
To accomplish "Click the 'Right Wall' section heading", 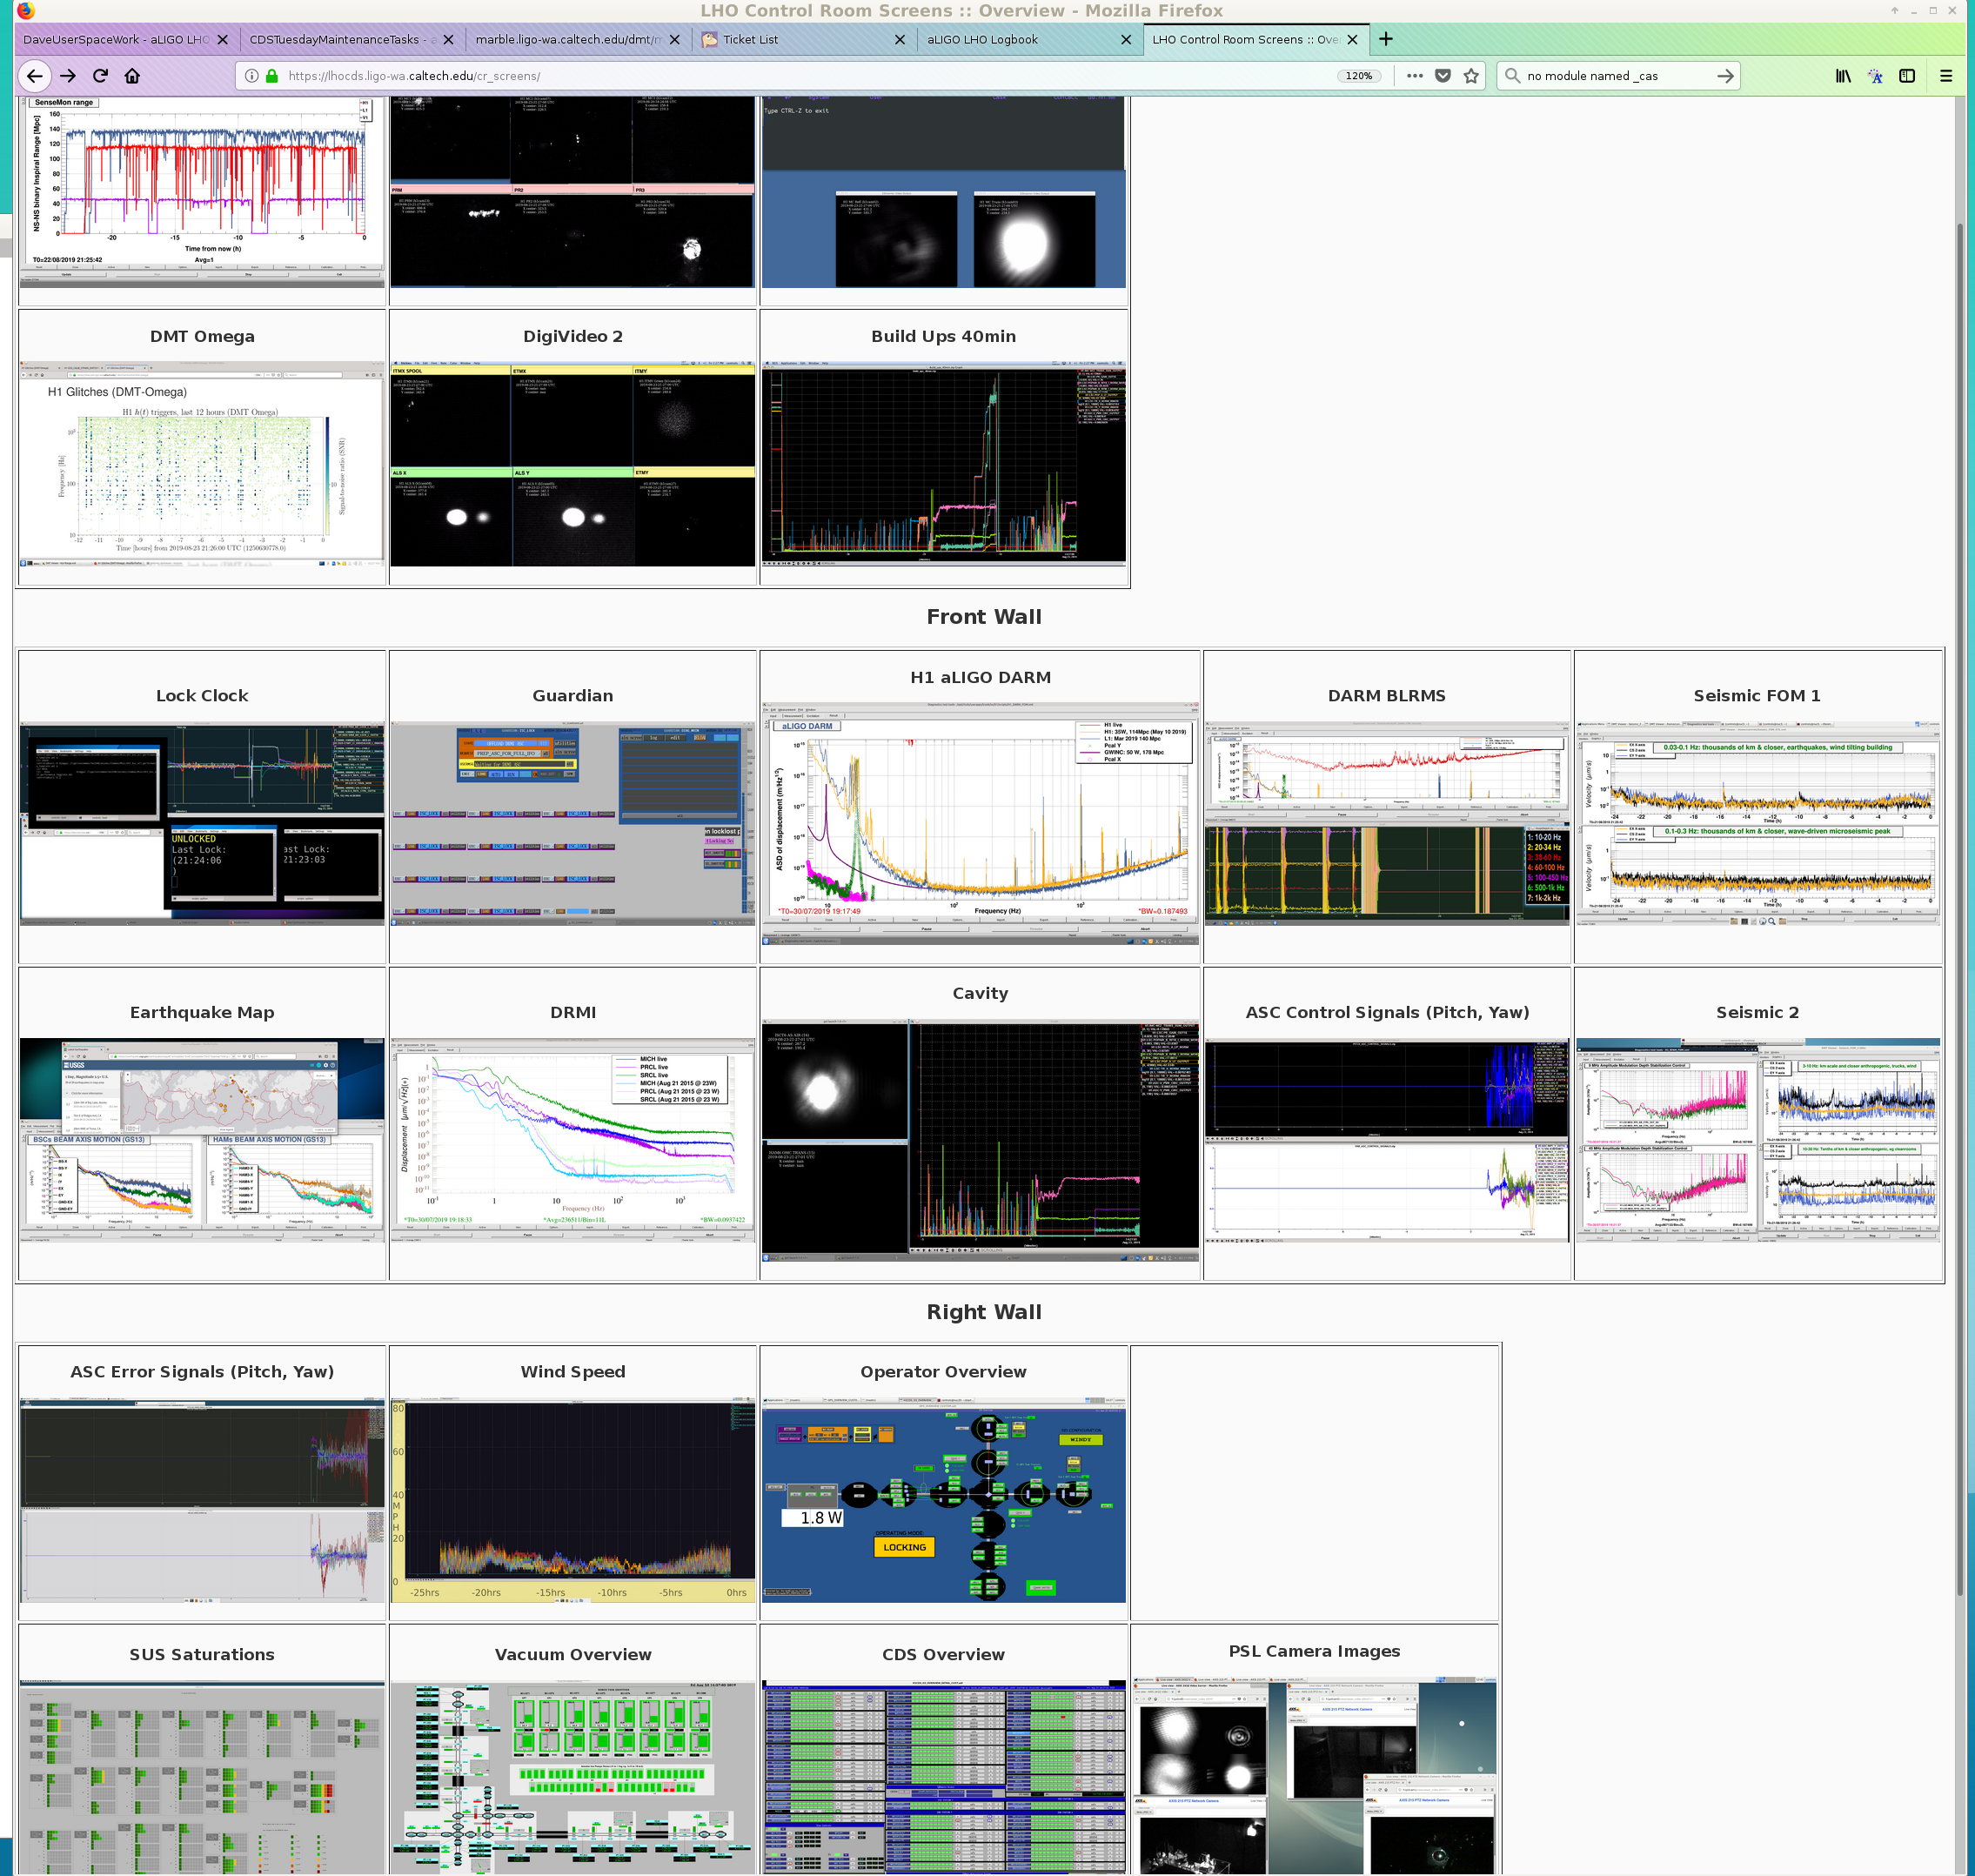I will click(x=984, y=1312).
